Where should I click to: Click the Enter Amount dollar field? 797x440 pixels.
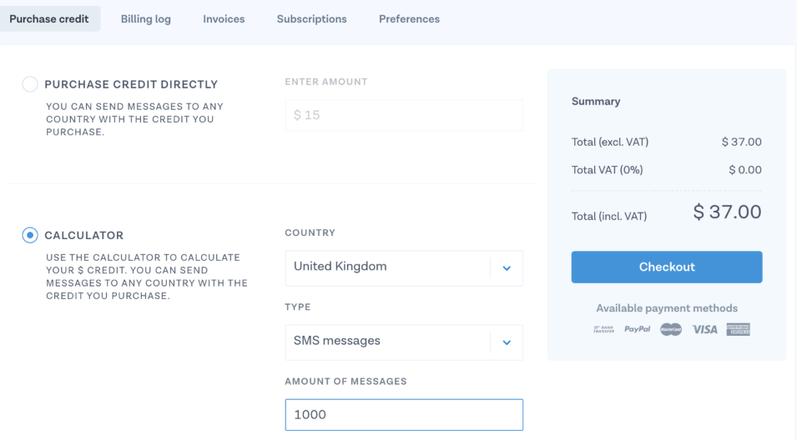(404, 115)
